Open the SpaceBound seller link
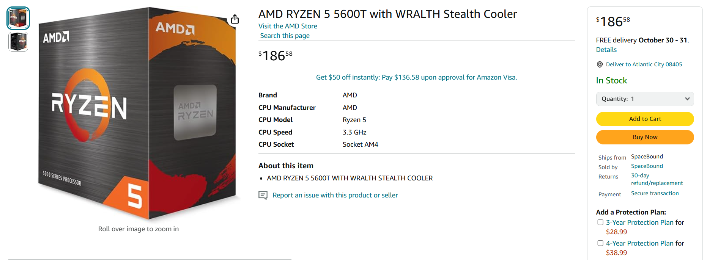 (647, 166)
